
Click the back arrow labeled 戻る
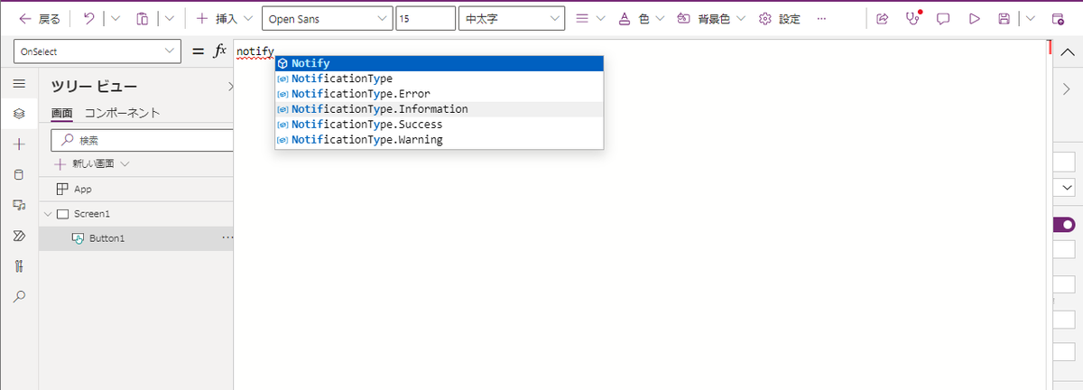click(40, 18)
